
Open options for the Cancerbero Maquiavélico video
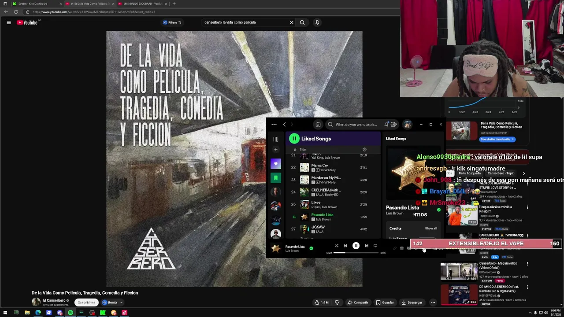pyautogui.click(x=527, y=264)
